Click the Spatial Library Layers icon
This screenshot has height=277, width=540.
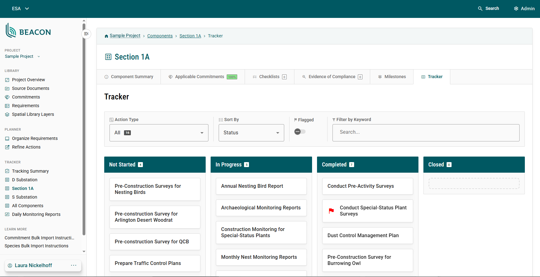click(7, 115)
